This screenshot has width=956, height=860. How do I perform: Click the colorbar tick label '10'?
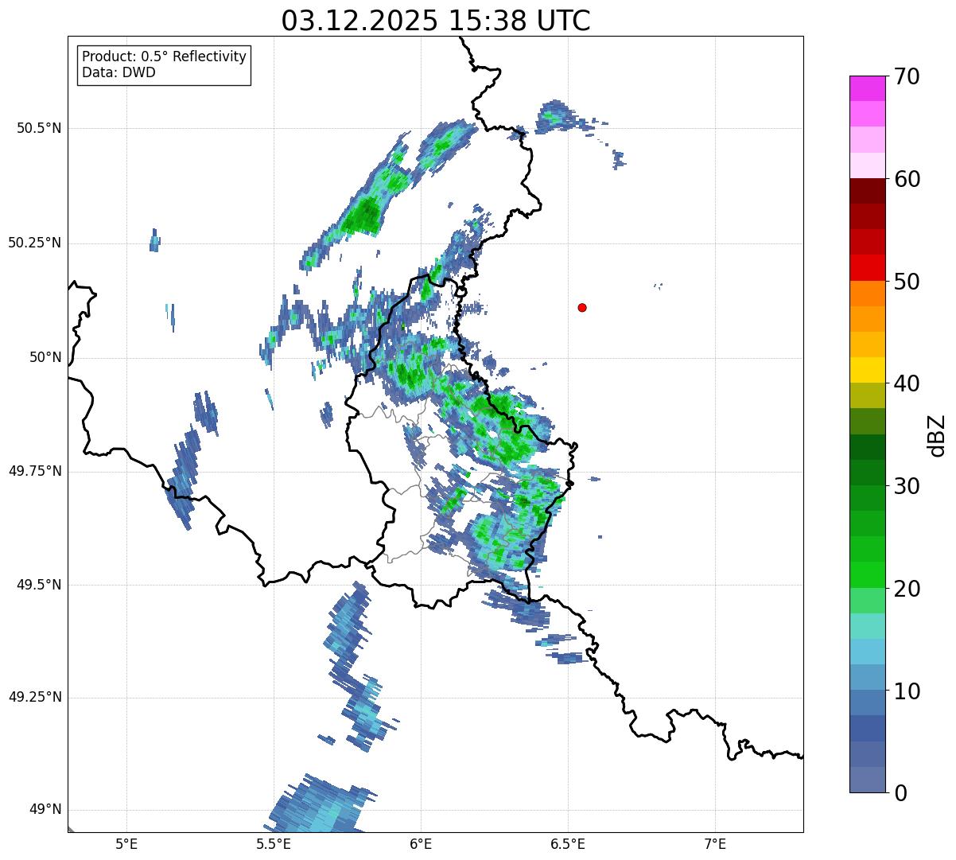[907, 691]
